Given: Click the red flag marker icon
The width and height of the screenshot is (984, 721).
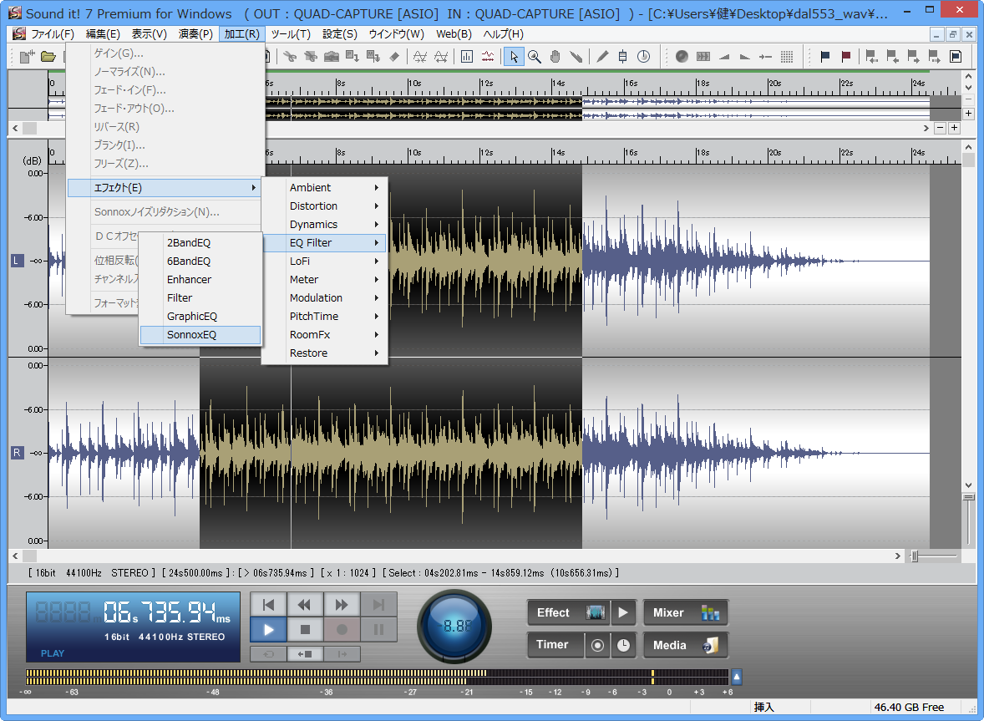Looking at the screenshot, I should (x=846, y=57).
